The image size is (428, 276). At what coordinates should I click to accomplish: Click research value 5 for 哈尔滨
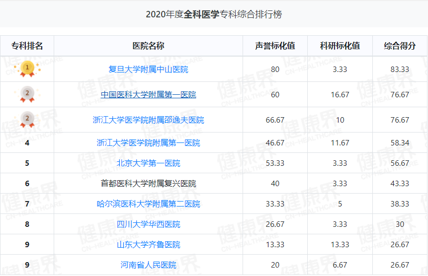340,204
